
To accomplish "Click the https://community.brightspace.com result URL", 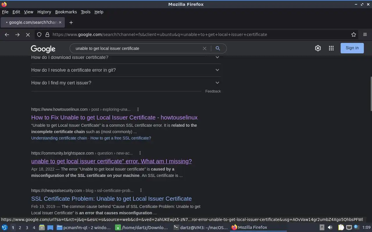I will [x=62, y=153].
